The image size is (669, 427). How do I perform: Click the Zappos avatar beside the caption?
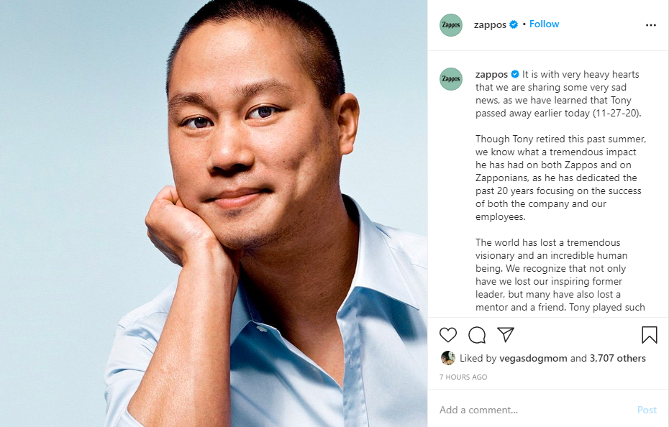click(451, 79)
